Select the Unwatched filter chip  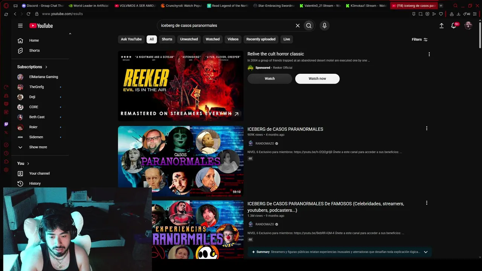(x=189, y=39)
